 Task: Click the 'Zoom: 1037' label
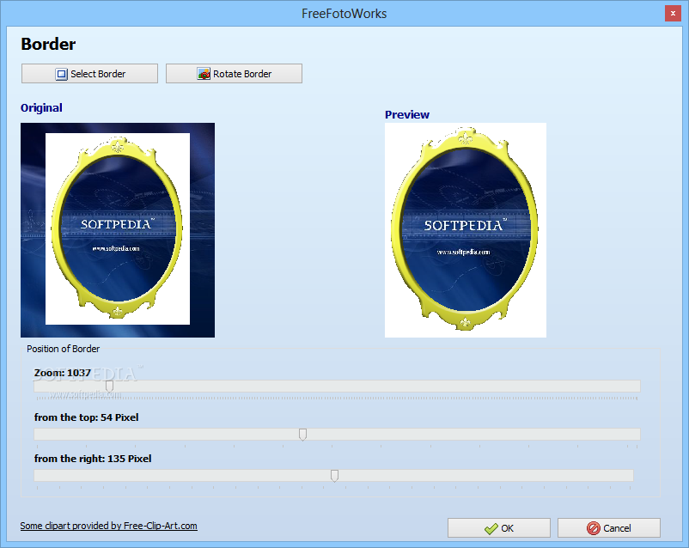point(63,373)
